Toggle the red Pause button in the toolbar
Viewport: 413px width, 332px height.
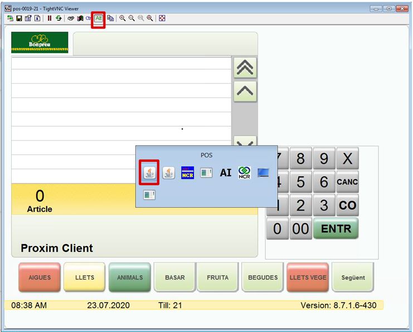click(50, 18)
